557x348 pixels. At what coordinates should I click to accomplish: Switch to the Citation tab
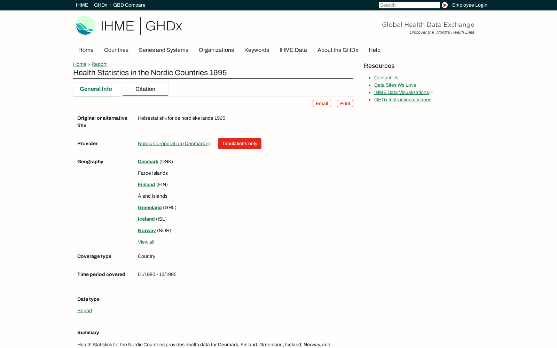(146, 89)
